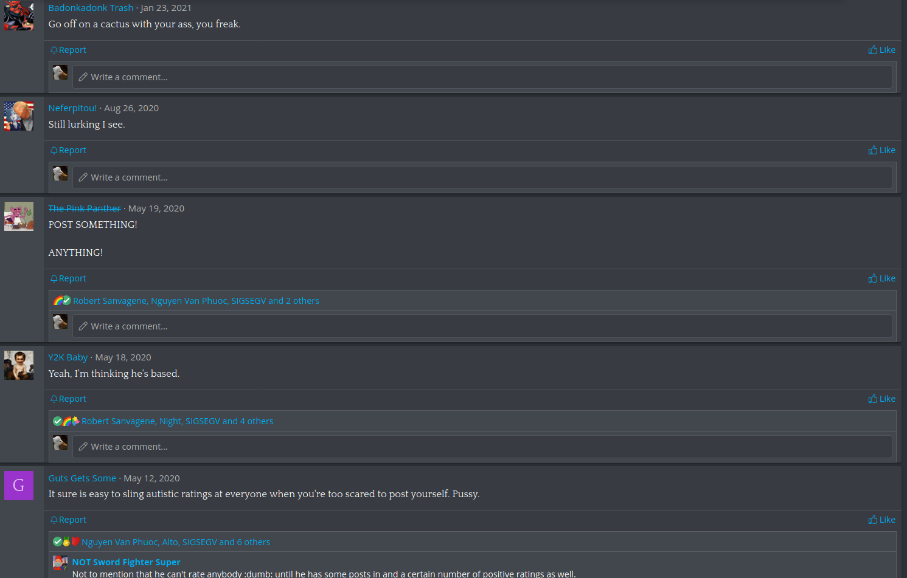Click reaction icons on Y2K Baby's post
This screenshot has width=907, height=578.
click(66, 421)
